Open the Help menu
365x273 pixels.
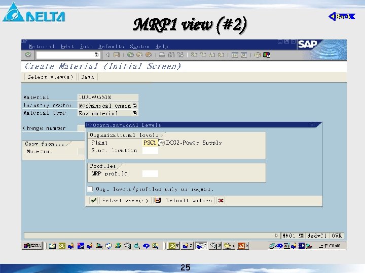point(162,47)
